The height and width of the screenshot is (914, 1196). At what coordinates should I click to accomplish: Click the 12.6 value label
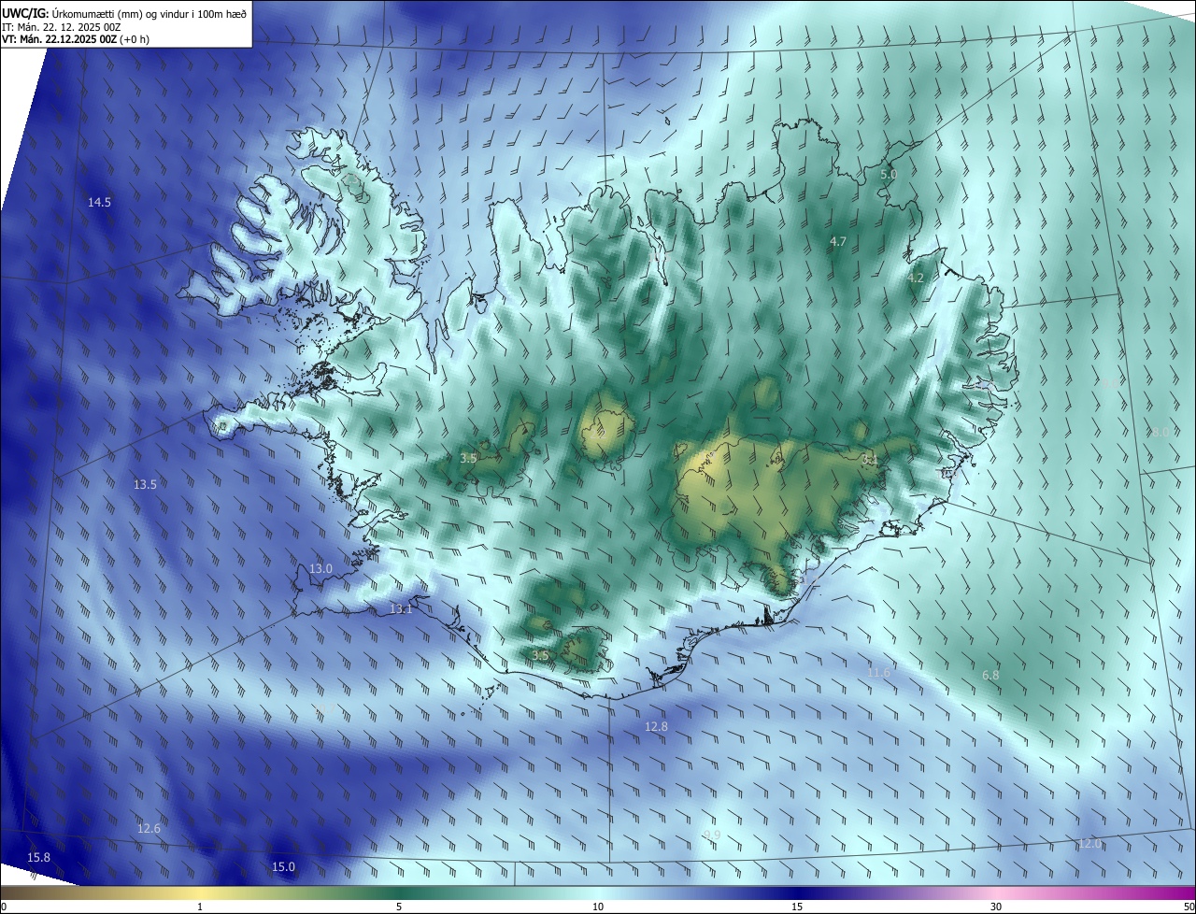[149, 829]
